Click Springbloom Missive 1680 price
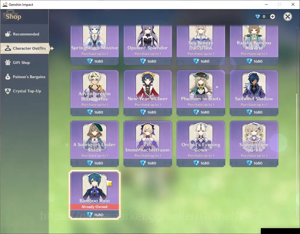This screenshot has width=300, height=234. [x=94, y=61]
